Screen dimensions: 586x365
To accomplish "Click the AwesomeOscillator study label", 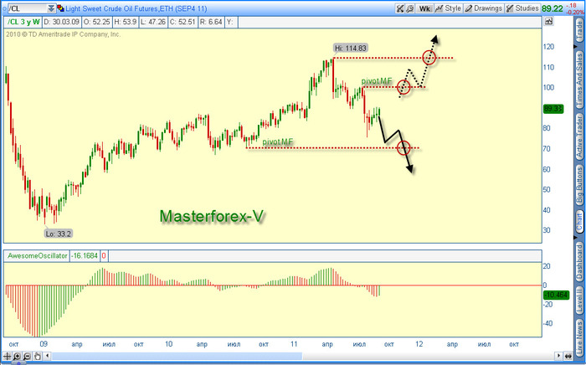I will click(x=38, y=255).
